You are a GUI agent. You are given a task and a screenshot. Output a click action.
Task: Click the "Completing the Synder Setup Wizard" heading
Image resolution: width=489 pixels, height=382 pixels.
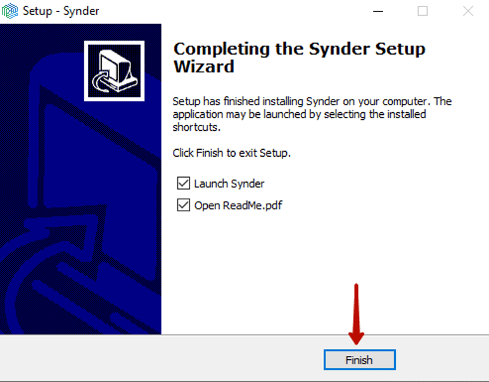[x=299, y=58]
